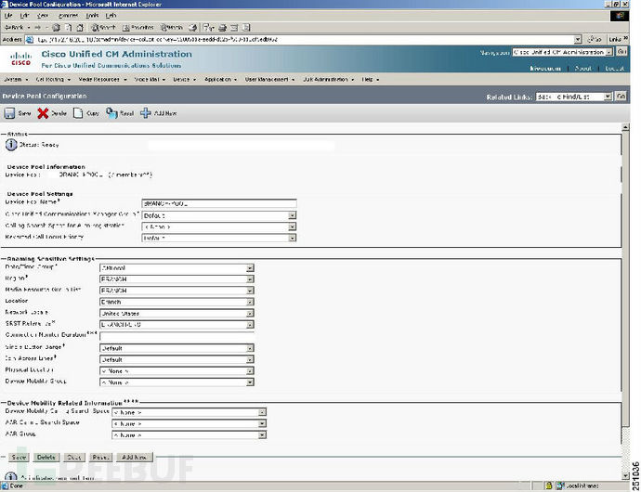The height and width of the screenshot is (492, 641).
Task: Open the Reverted Call Focus Priority dropdown
Action: click(219, 238)
